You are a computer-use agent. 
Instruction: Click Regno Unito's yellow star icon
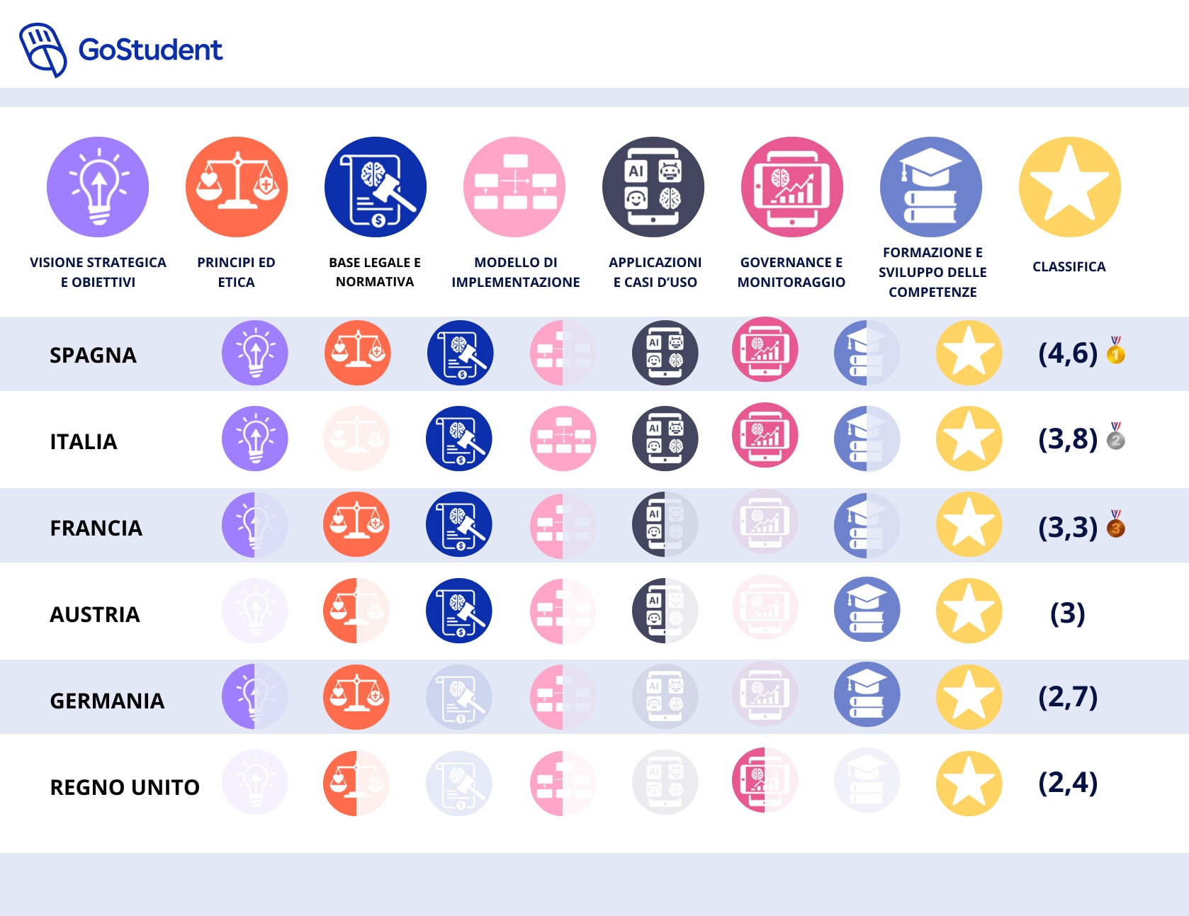click(x=969, y=784)
